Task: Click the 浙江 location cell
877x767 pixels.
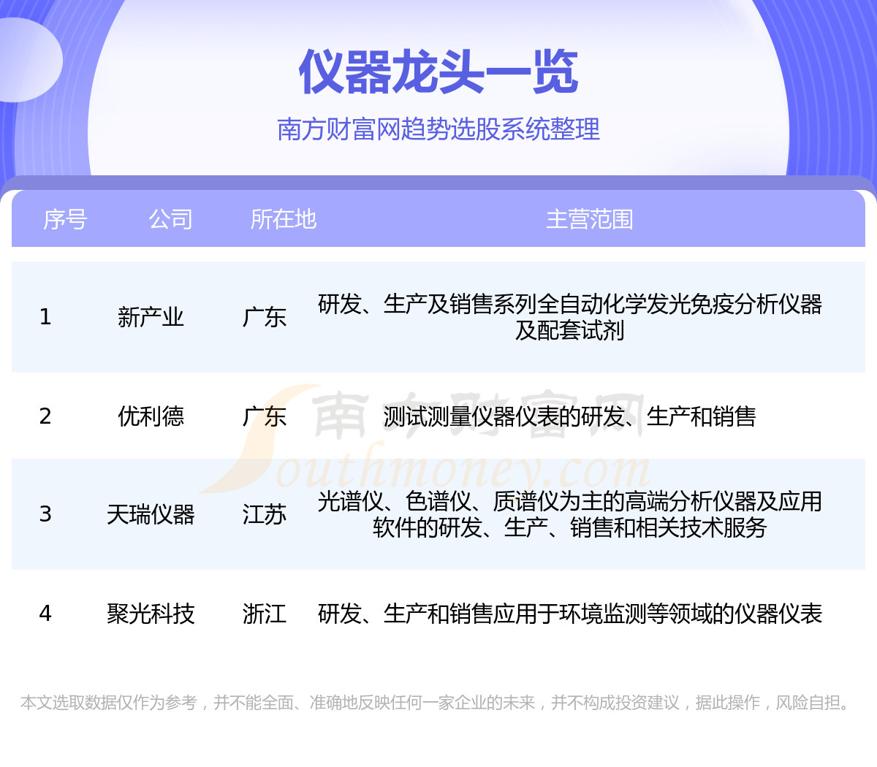Action: click(x=265, y=614)
